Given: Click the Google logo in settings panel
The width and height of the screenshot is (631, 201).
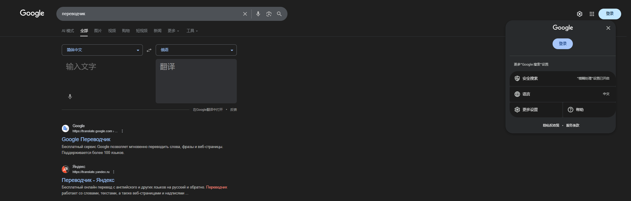Looking at the screenshot, I should click(x=563, y=28).
